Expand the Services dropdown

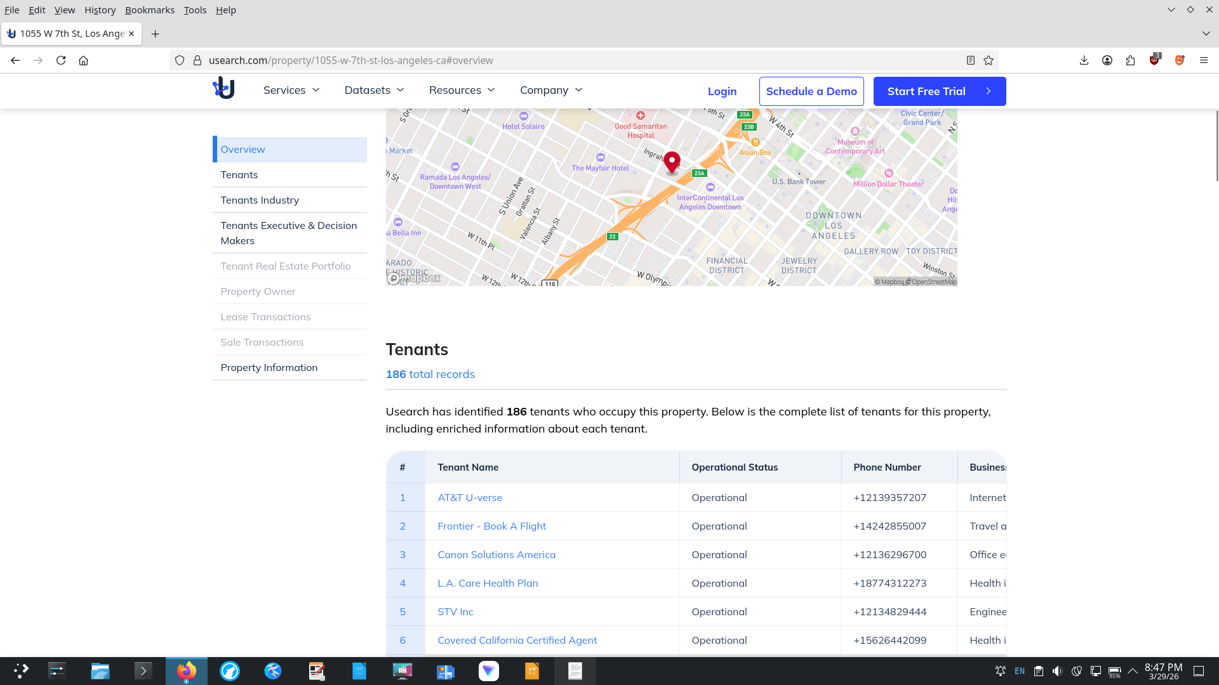tap(291, 90)
